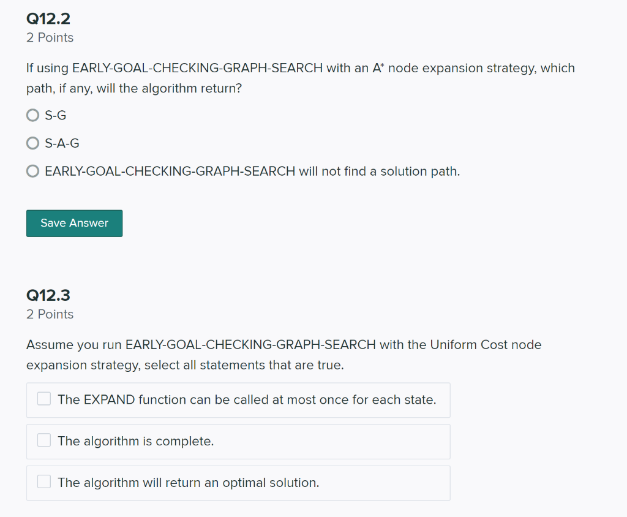The image size is (627, 517).
Task: Click the EARLY-GOAL-CHECKING-GRAPH-SEARCH answer row
Action: [x=251, y=171]
